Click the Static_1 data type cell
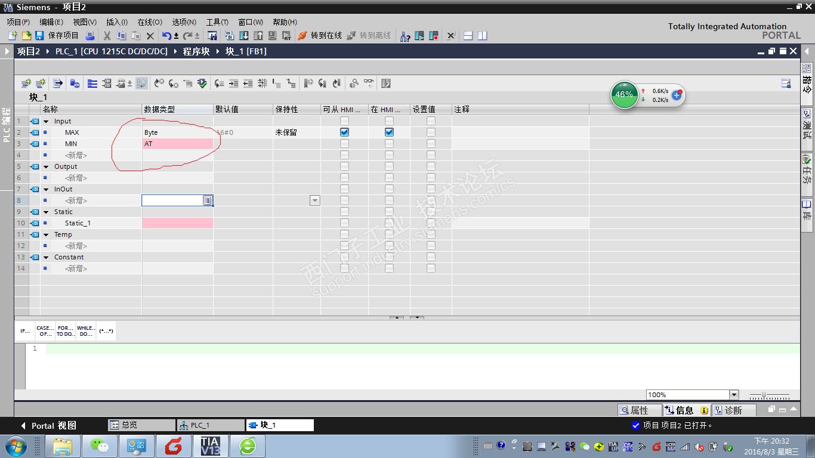This screenshot has width=815, height=458. (177, 223)
